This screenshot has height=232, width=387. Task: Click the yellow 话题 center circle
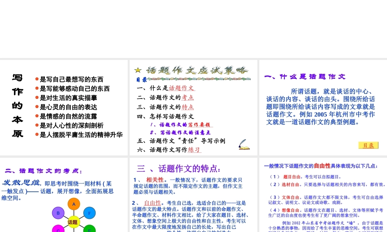point(74,222)
